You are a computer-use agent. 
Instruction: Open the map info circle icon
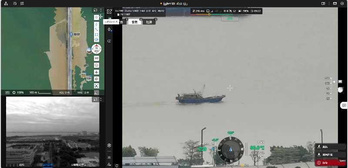click(x=97, y=65)
